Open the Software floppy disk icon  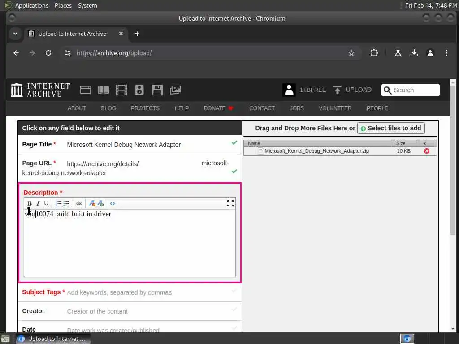click(157, 90)
